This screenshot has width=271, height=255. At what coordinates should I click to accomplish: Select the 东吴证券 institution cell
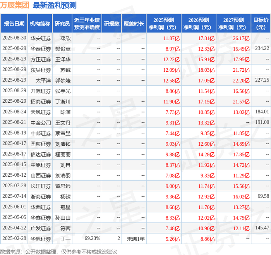coord(41,70)
